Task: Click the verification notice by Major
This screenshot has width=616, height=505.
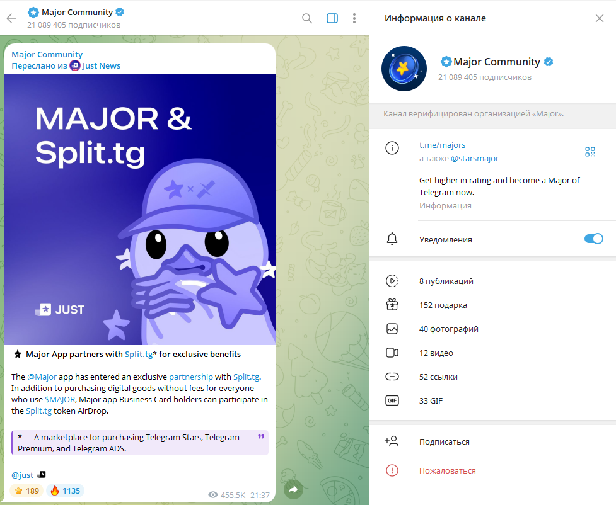Action: coord(474,114)
